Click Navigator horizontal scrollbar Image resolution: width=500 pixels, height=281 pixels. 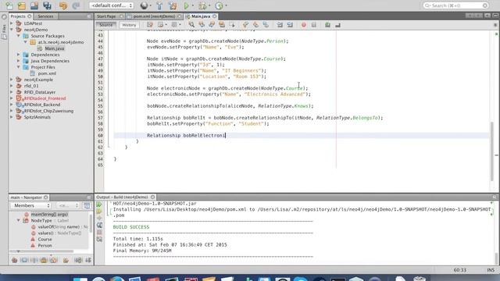pos(41,251)
